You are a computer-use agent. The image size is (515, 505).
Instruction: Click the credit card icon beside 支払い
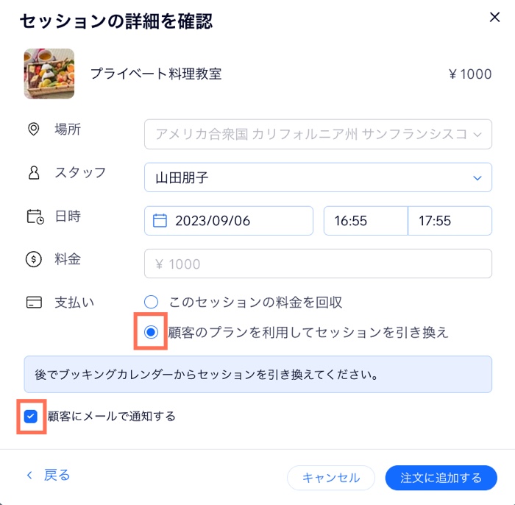point(34,303)
